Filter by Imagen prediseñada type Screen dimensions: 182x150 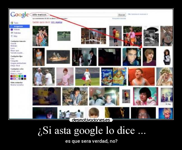pos(18,63)
